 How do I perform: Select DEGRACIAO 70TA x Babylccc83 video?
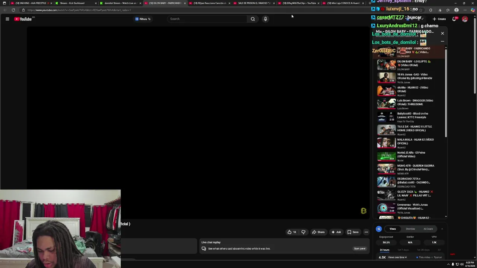click(x=409, y=182)
